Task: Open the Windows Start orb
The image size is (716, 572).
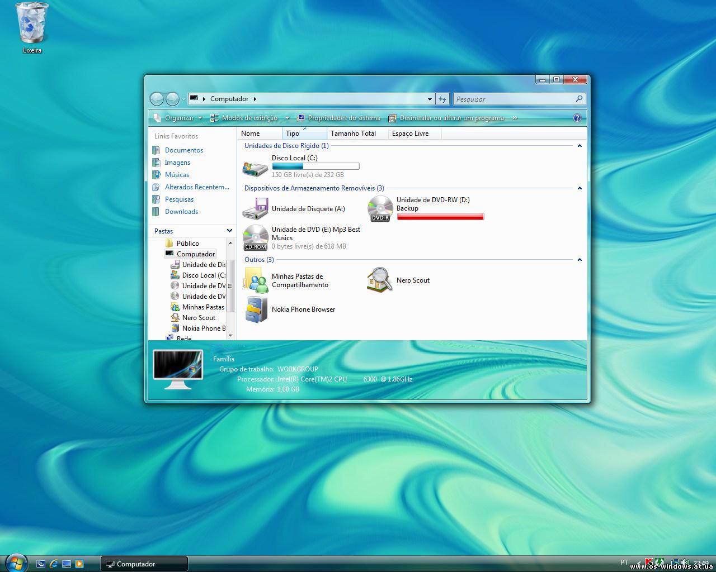Action: (15, 563)
